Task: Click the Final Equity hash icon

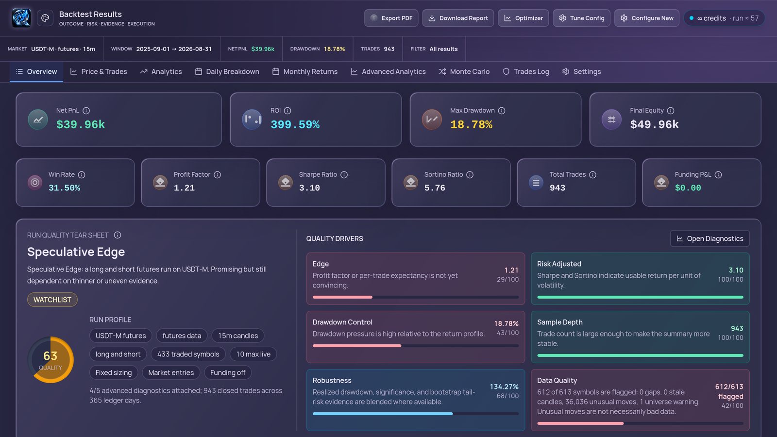Action: (611, 119)
